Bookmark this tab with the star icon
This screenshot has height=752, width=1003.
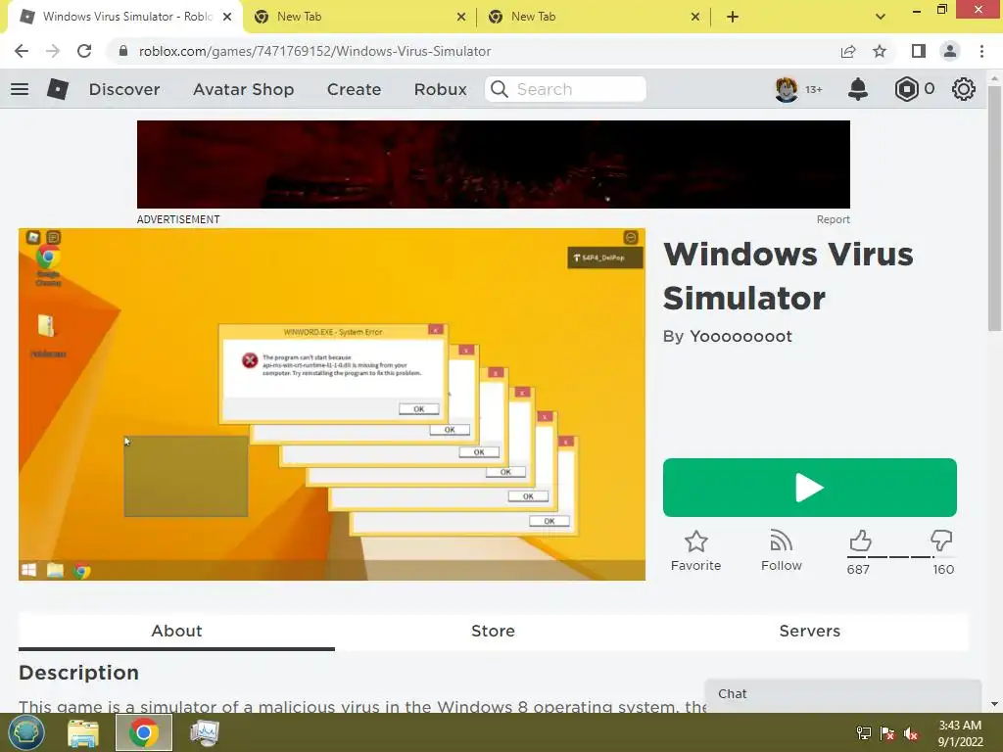tap(880, 51)
